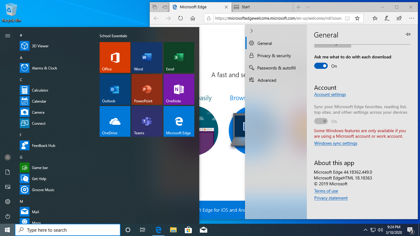
Task: Click Share this page icon in Edge
Action: [399, 18]
